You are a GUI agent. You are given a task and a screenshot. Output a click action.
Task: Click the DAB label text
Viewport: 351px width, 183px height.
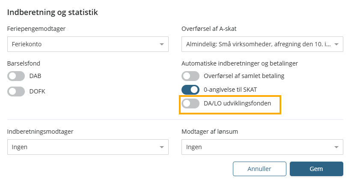(x=35, y=76)
